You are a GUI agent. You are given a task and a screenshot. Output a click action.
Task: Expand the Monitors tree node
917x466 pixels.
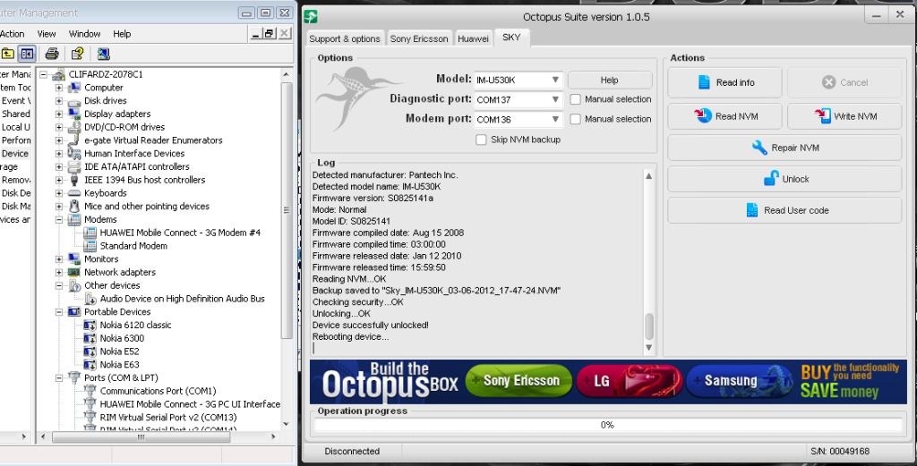59,258
